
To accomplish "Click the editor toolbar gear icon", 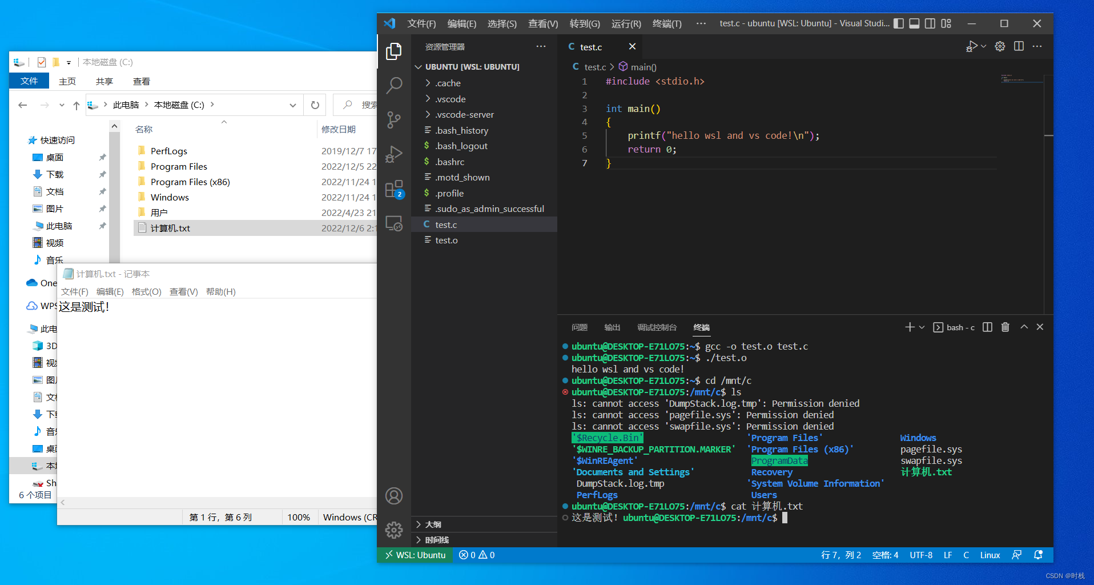I will (x=1000, y=46).
